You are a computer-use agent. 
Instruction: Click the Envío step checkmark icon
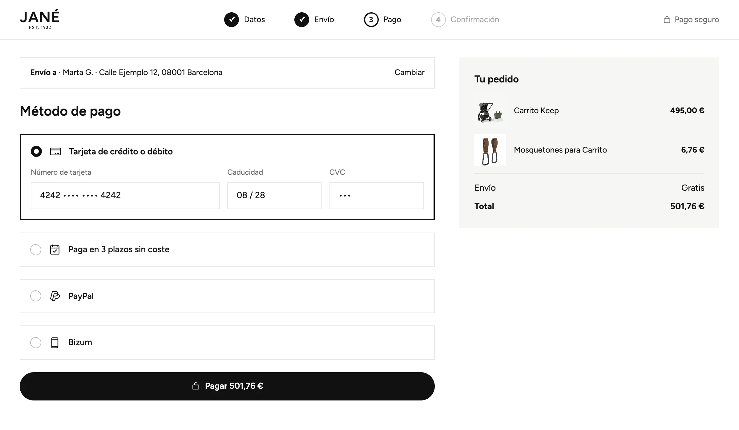[x=302, y=20]
